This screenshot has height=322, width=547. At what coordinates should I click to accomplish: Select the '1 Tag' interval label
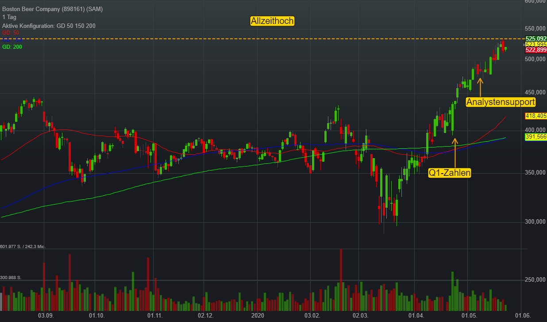point(9,17)
